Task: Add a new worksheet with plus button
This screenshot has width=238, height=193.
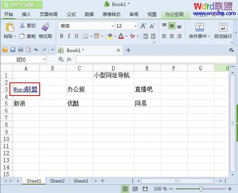Action: click(x=103, y=181)
